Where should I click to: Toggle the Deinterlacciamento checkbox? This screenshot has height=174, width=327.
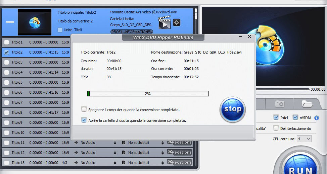(x=276, y=128)
